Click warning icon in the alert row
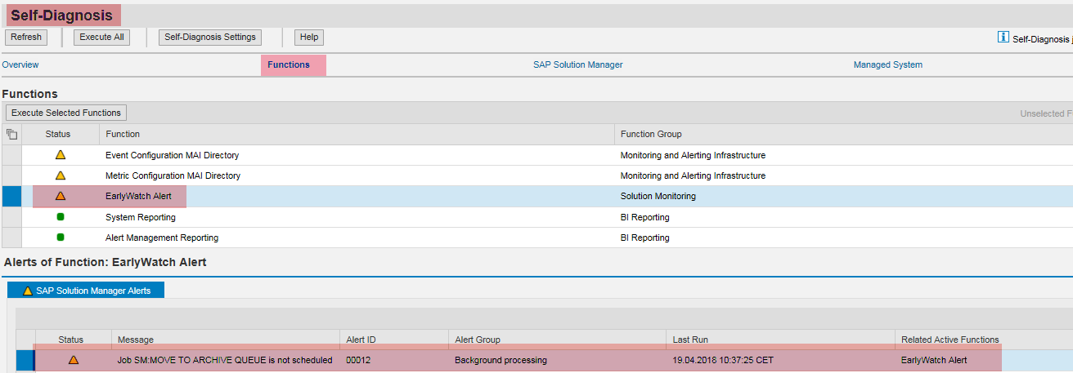1073x373 pixels. point(74,360)
